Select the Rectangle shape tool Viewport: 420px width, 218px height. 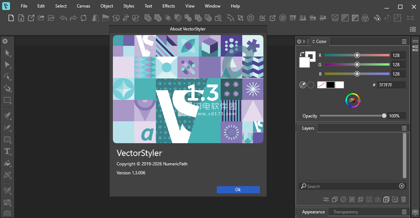7,139
